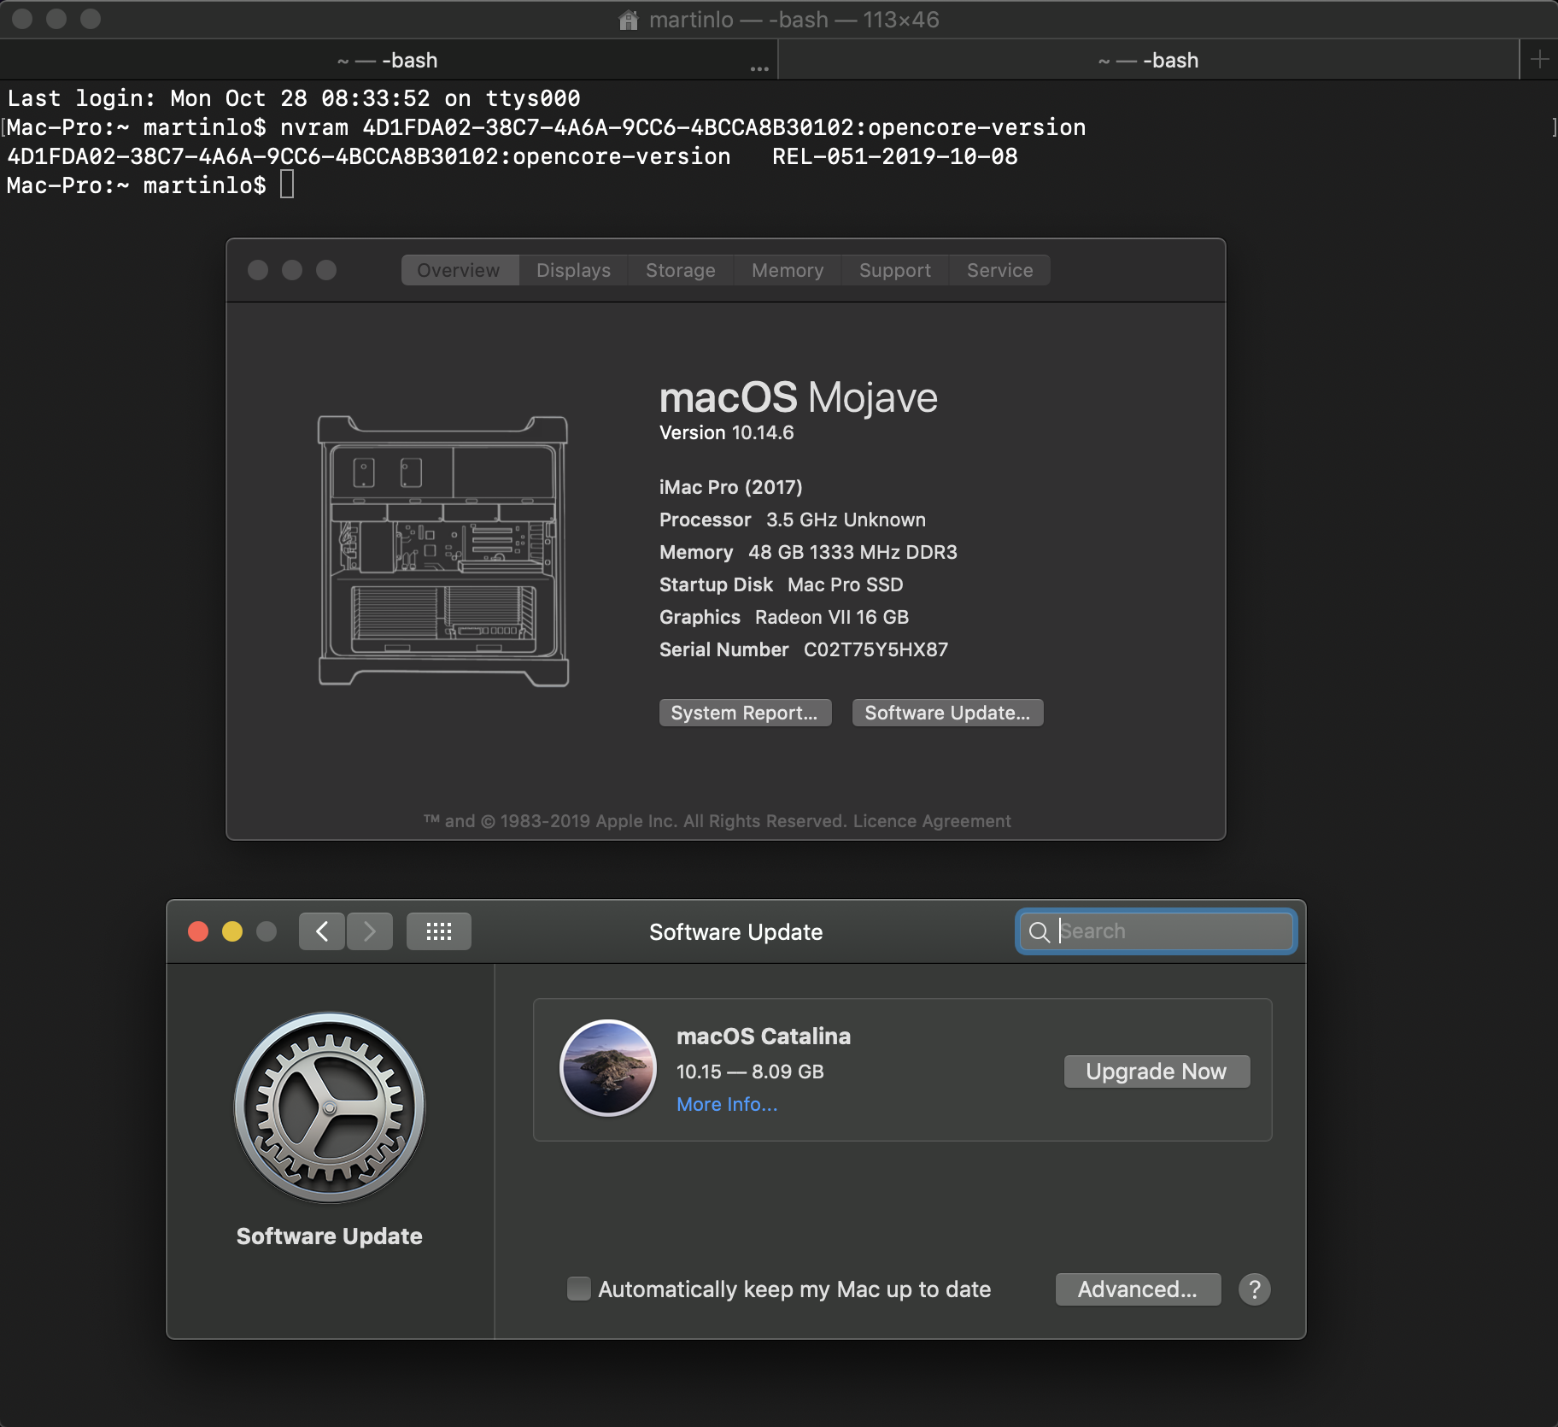Viewport: 1558px width, 1427px height.
Task: Click the Radeon VII 16 GB graphics value
Action: pyautogui.click(x=832, y=617)
